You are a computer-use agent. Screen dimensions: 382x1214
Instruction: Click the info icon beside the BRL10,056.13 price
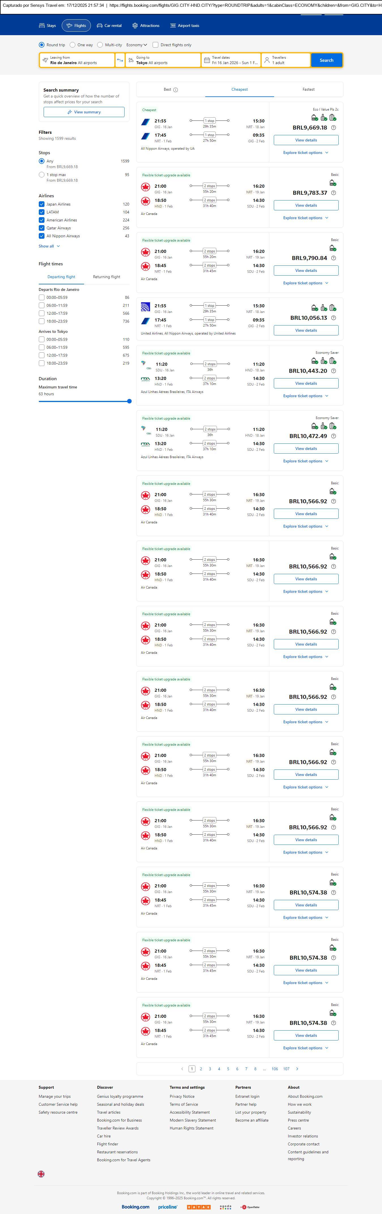[x=334, y=318]
